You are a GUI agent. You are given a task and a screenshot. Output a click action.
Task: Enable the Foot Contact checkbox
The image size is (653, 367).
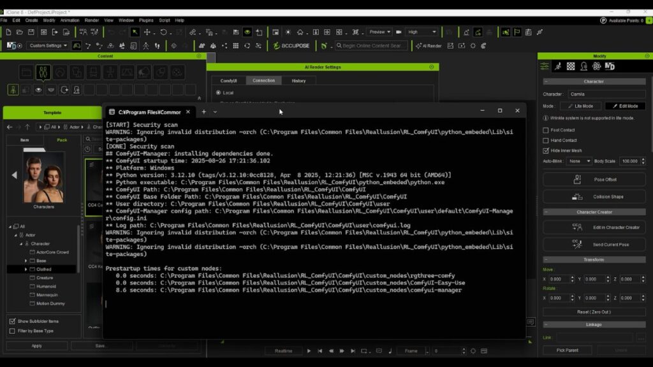546,130
